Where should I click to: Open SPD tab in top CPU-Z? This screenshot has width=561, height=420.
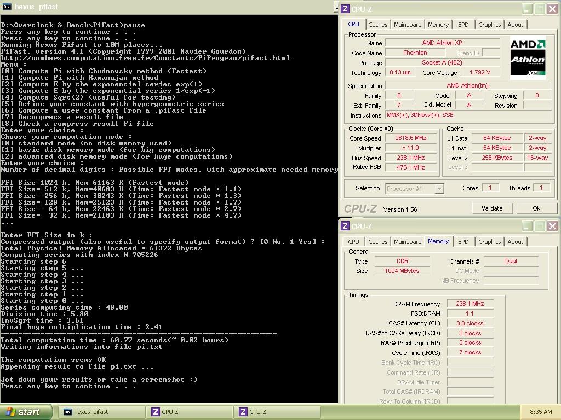(x=463, y=25)
